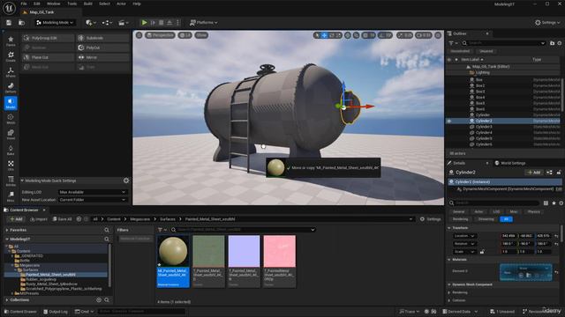Image resolution: width=565 pixels, height=317 pixels.
Task: Toggle the Streaming property filter
Action: pos(486,219)
